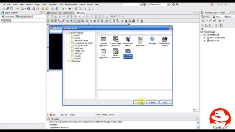This screenshot has height=132, width=235.
Task: Click the Stop macro square icon
Action: pos(54,115)
